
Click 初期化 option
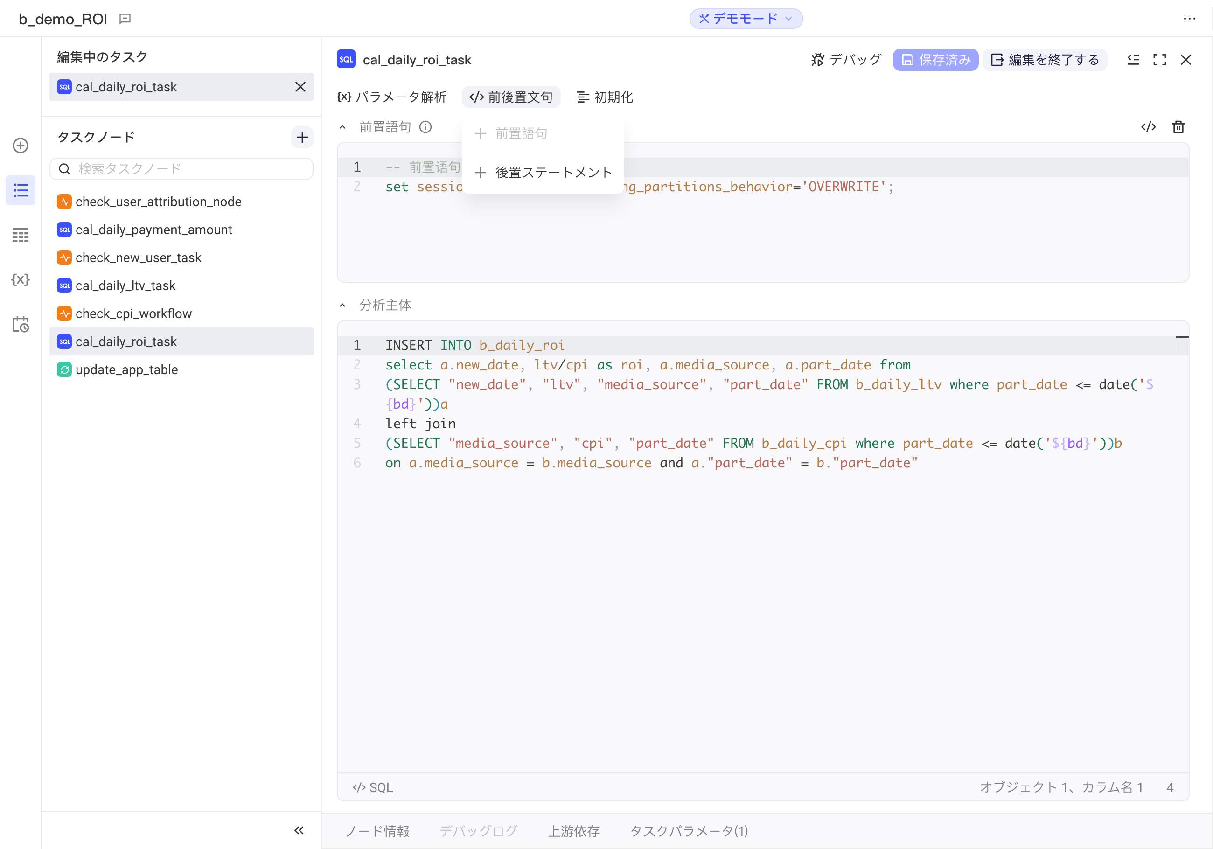[605, 97]
